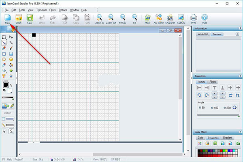Rotate counterclockwise in Transform panel
This screenshot has height=162, width=243.
[x=199, y=95]
